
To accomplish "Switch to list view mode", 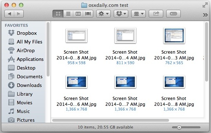I will point(68,14).
